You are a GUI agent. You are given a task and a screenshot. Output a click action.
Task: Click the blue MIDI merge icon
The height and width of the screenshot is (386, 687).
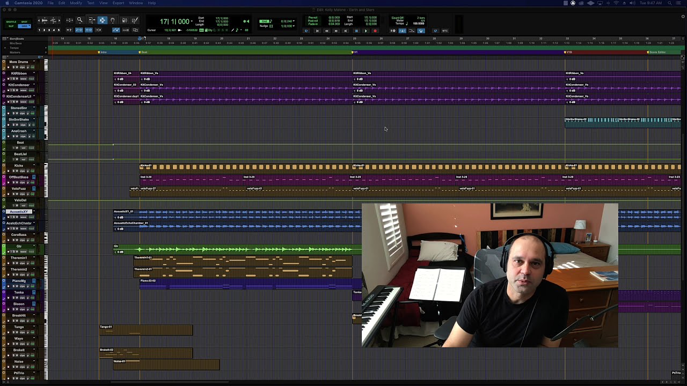click(x=421, y=31)
